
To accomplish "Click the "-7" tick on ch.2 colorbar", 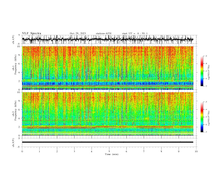I will 206,132.
